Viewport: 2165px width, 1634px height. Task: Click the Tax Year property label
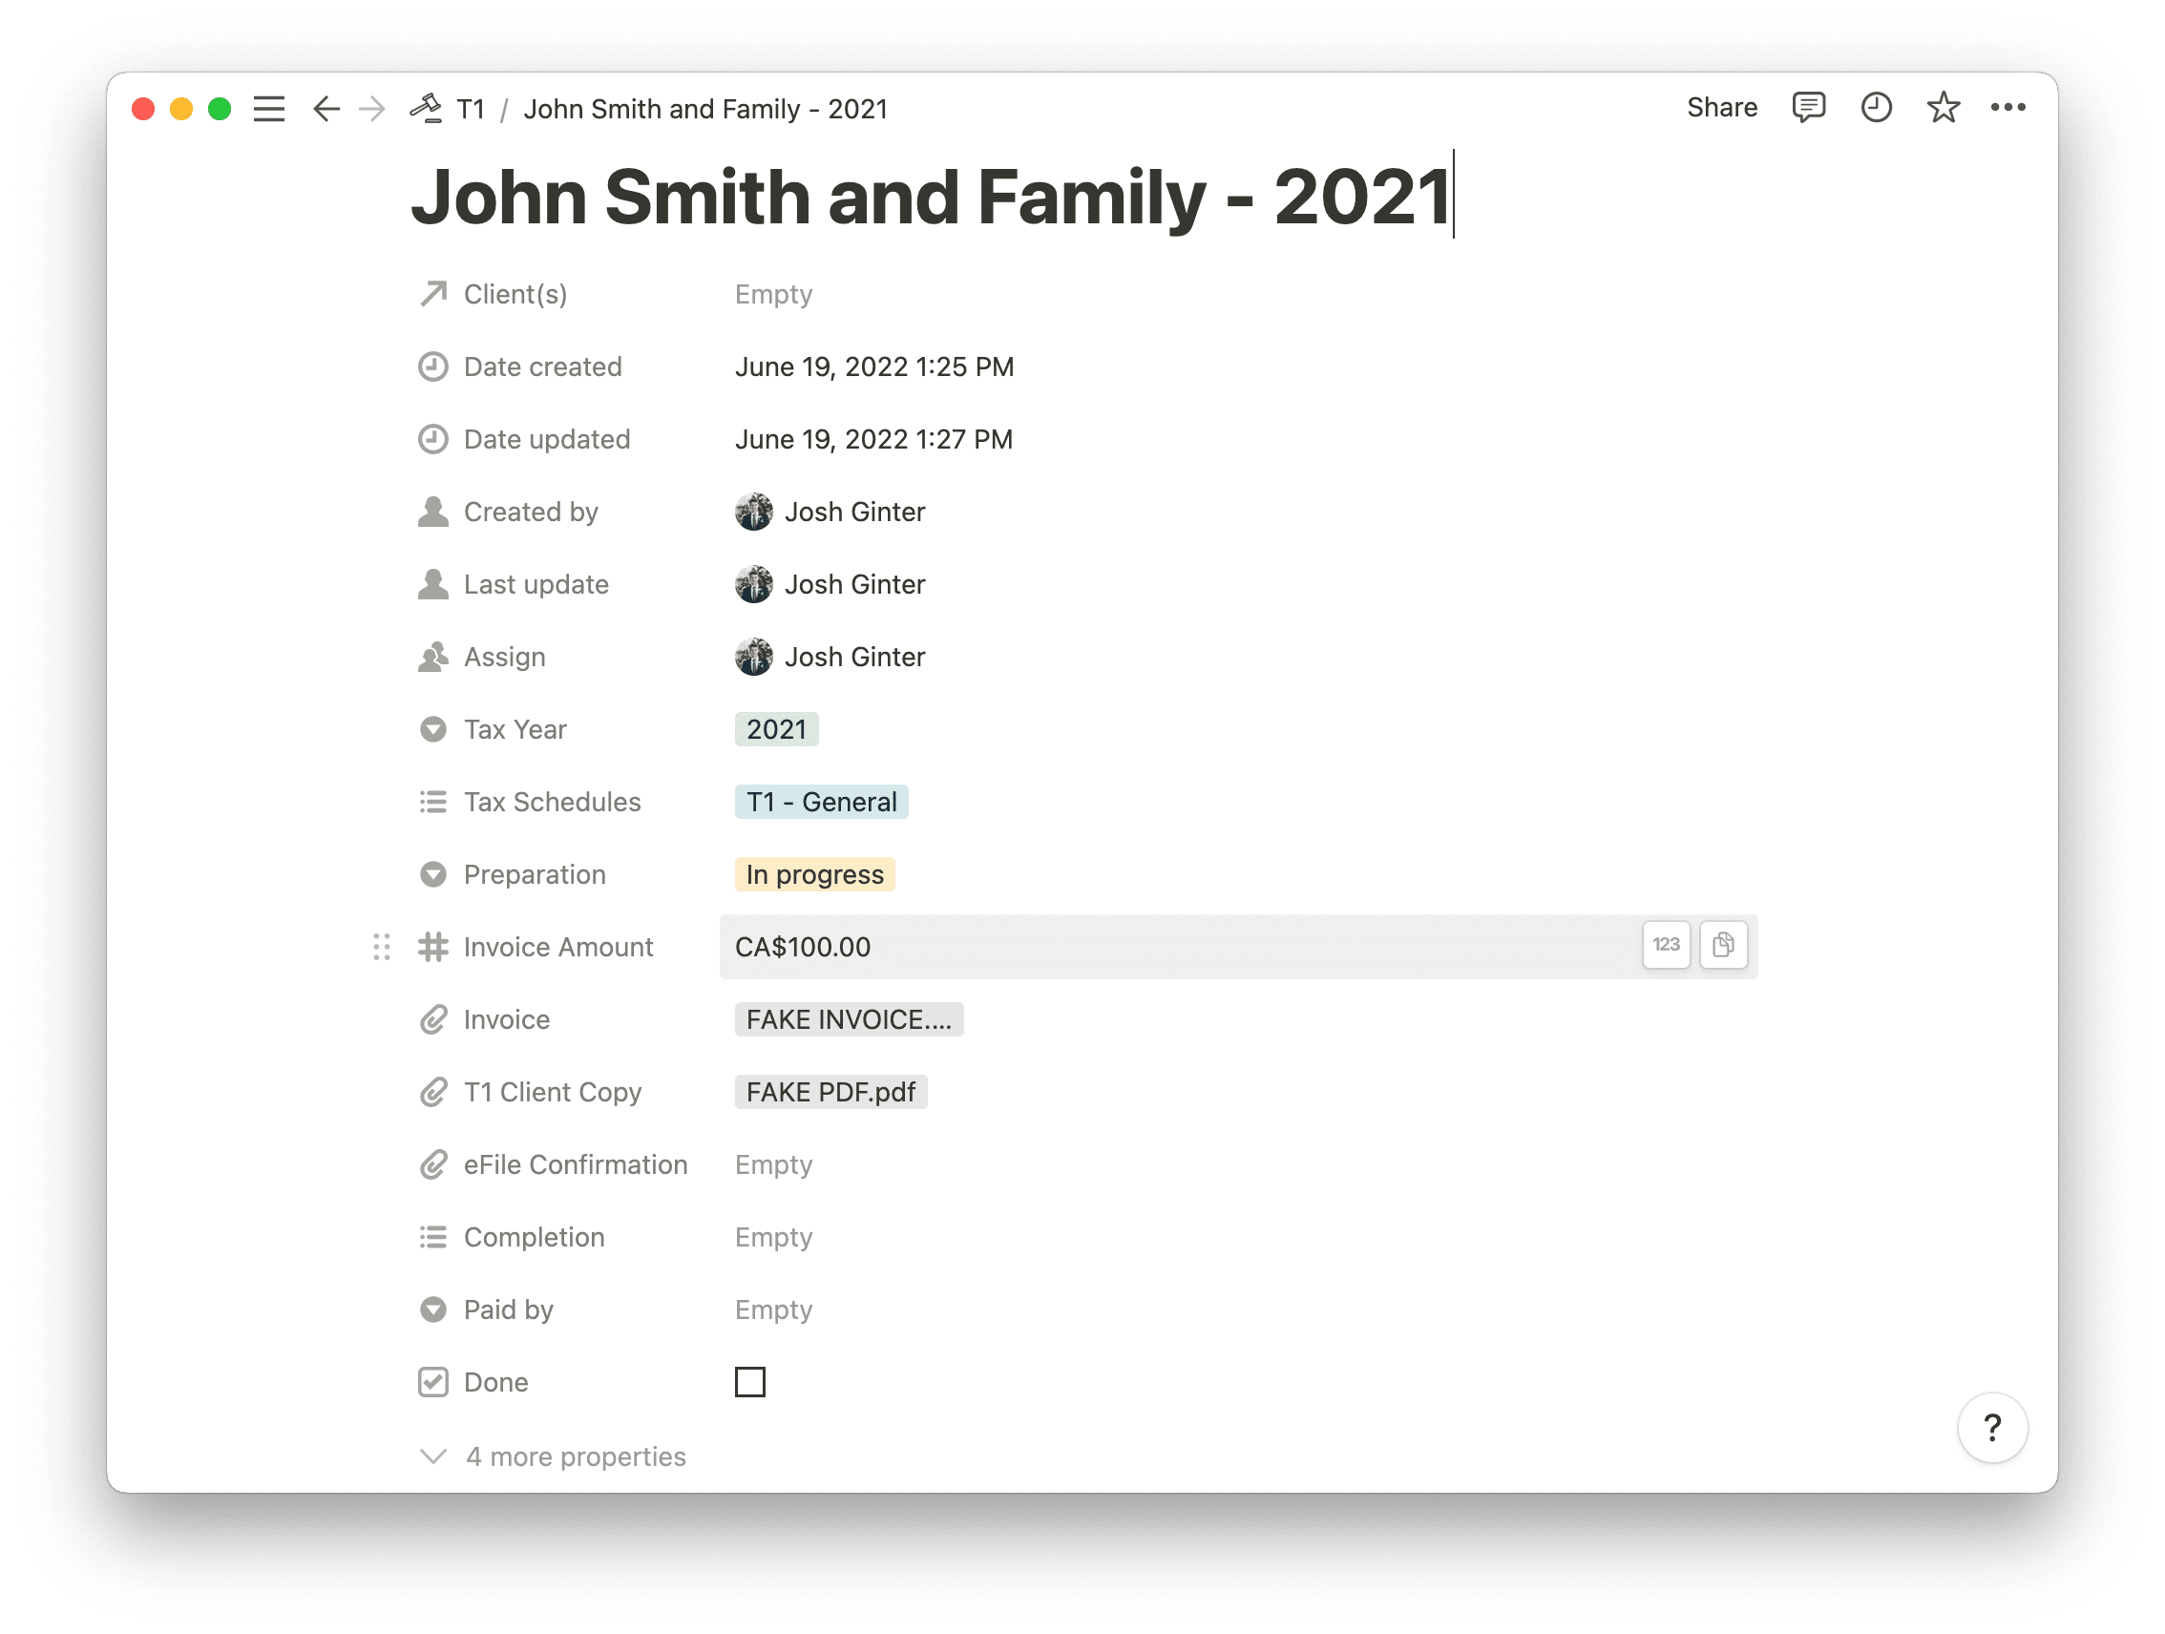pos(515,729)
